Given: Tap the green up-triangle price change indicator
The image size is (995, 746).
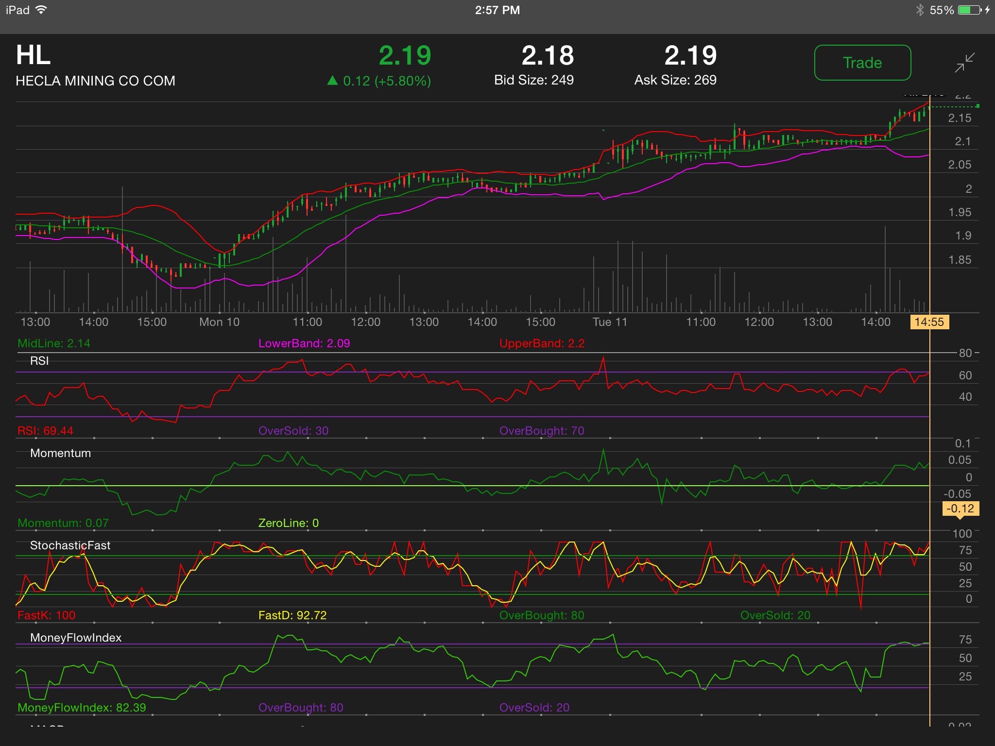Looking at the screenshot, I should tap(333, 81).
